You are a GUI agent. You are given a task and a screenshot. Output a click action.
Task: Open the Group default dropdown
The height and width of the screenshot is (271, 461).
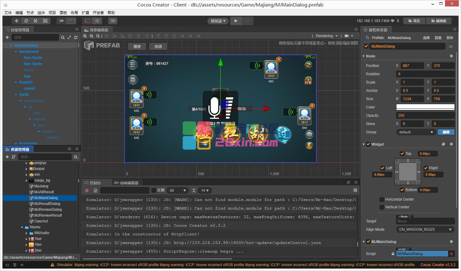416,132
